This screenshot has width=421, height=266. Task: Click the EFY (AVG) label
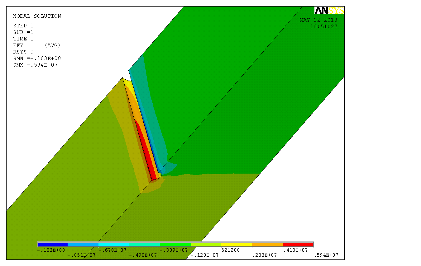point(37,45)
